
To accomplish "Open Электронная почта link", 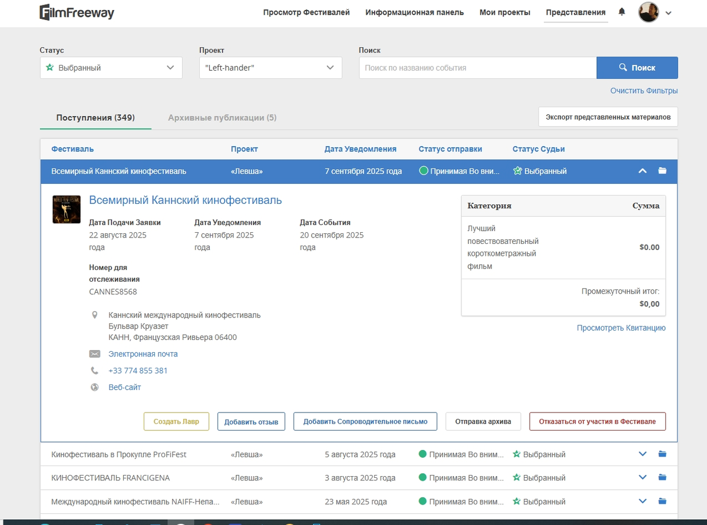I will click(143, 354).
